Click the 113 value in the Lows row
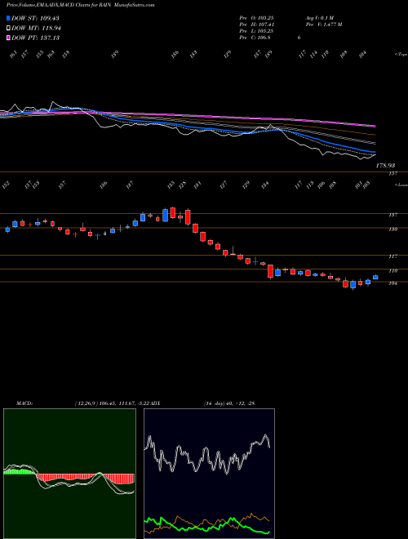The width and height of the screenshot is (408, 539). pyautogui.click(x=310, y=185)
